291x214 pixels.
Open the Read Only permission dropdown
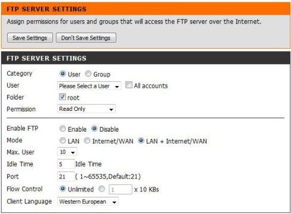click(86, 109)
